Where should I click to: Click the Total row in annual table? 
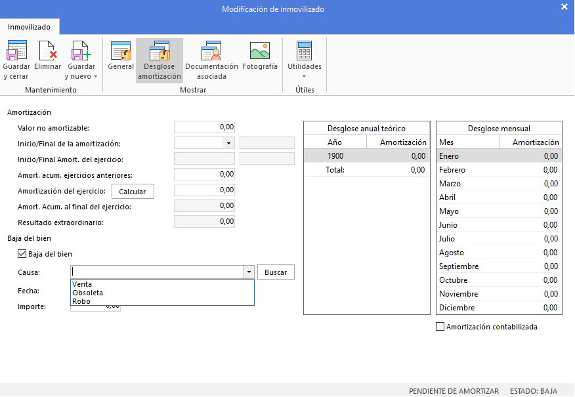point(367,170)
